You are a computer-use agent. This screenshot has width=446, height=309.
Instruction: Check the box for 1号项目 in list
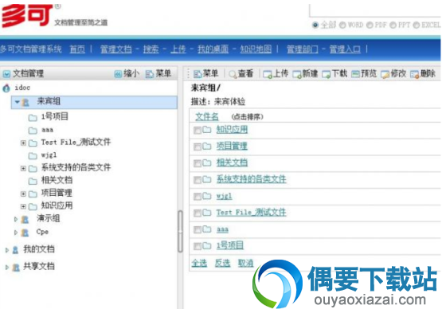(198, 246)
